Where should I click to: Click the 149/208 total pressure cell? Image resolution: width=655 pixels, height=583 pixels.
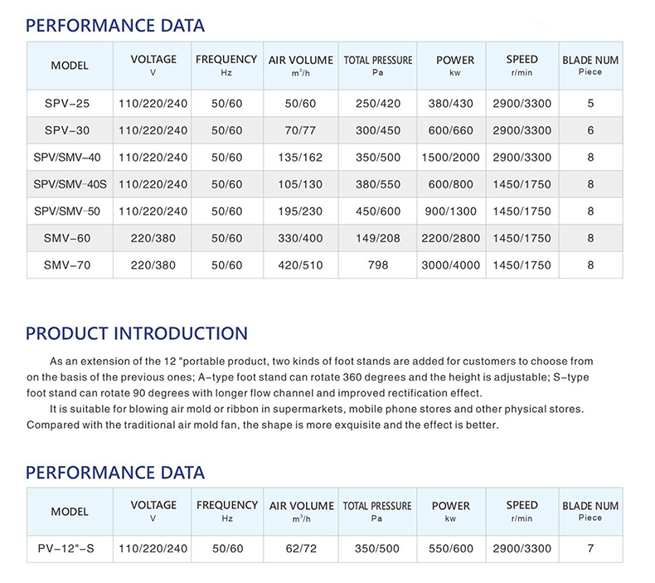377,238
